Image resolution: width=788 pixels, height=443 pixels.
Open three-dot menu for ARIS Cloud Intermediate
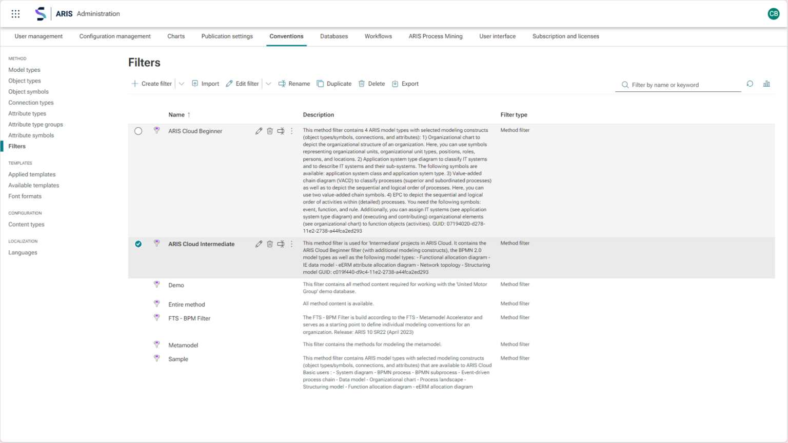[x=292, y=244]
